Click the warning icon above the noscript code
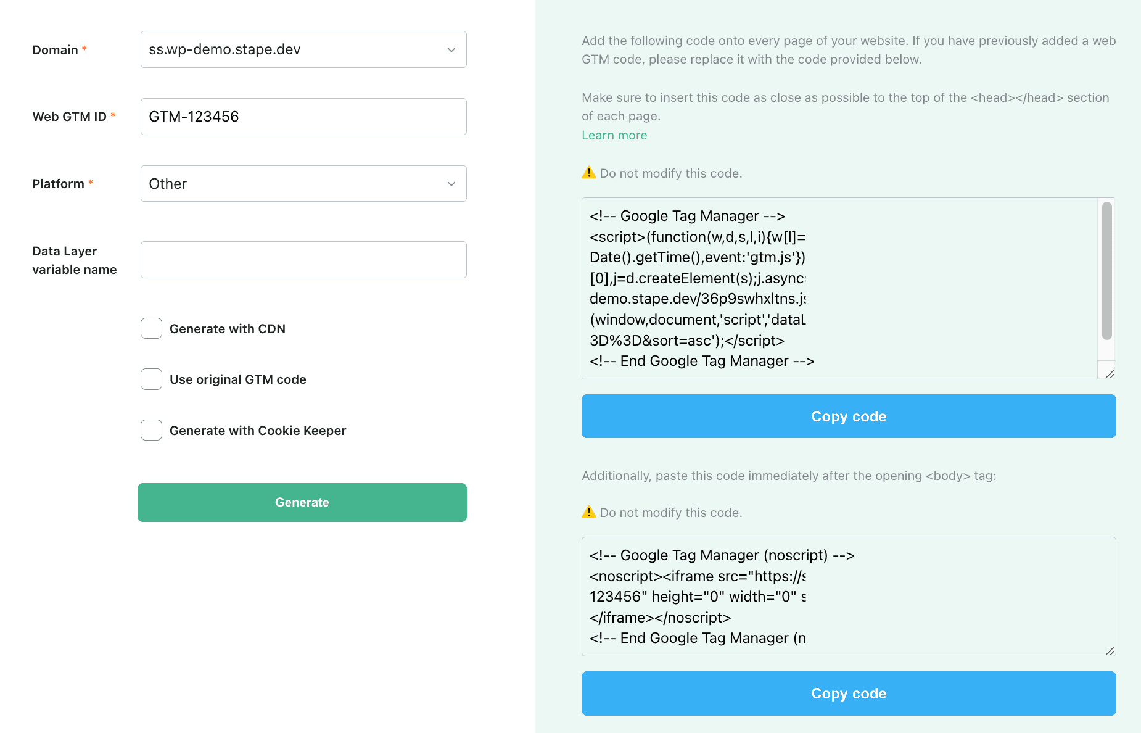The height and width of the screenshot is (733, 1141). click(589, 512)
